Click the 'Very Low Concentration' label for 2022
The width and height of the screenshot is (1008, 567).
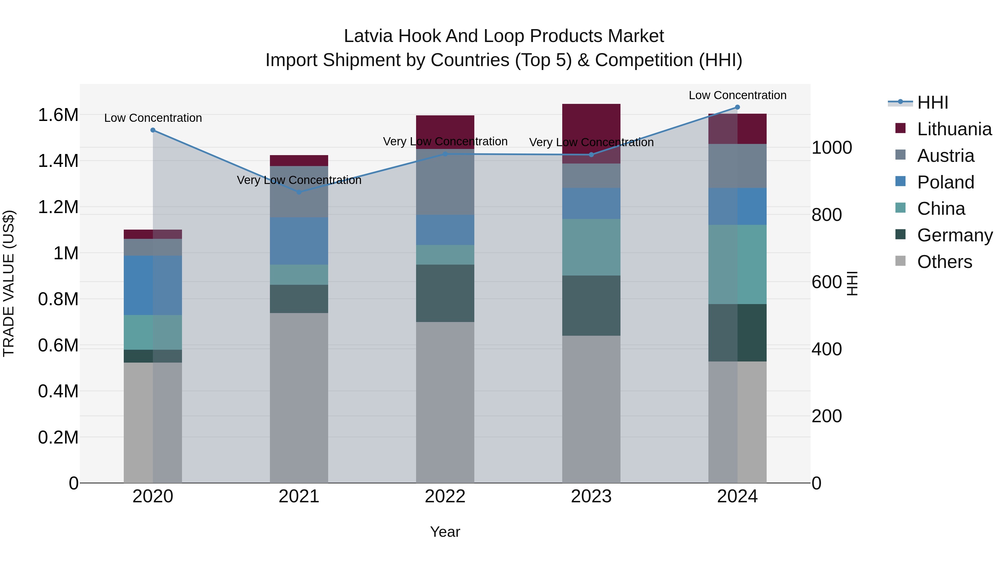click(445, 141)
